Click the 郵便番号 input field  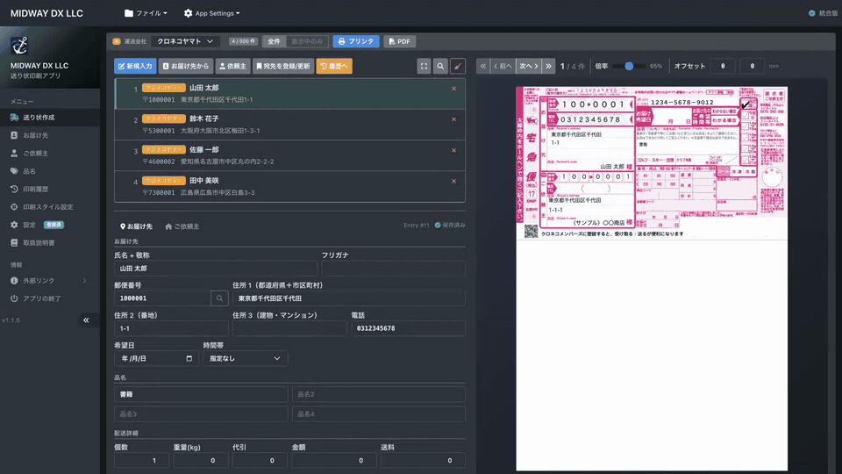point(162,298)
